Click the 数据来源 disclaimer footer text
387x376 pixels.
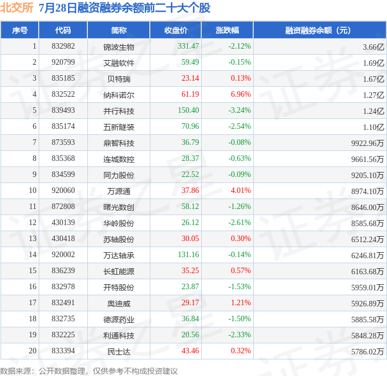click(x=89, y=371)
